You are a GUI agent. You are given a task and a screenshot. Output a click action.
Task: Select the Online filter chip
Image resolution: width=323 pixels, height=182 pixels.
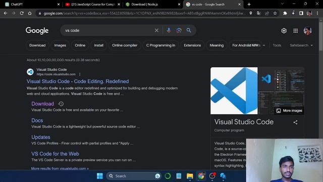[x=80, y=45]
